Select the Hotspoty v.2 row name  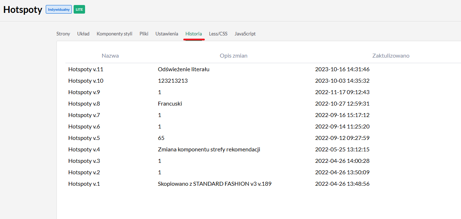point(84,172)
